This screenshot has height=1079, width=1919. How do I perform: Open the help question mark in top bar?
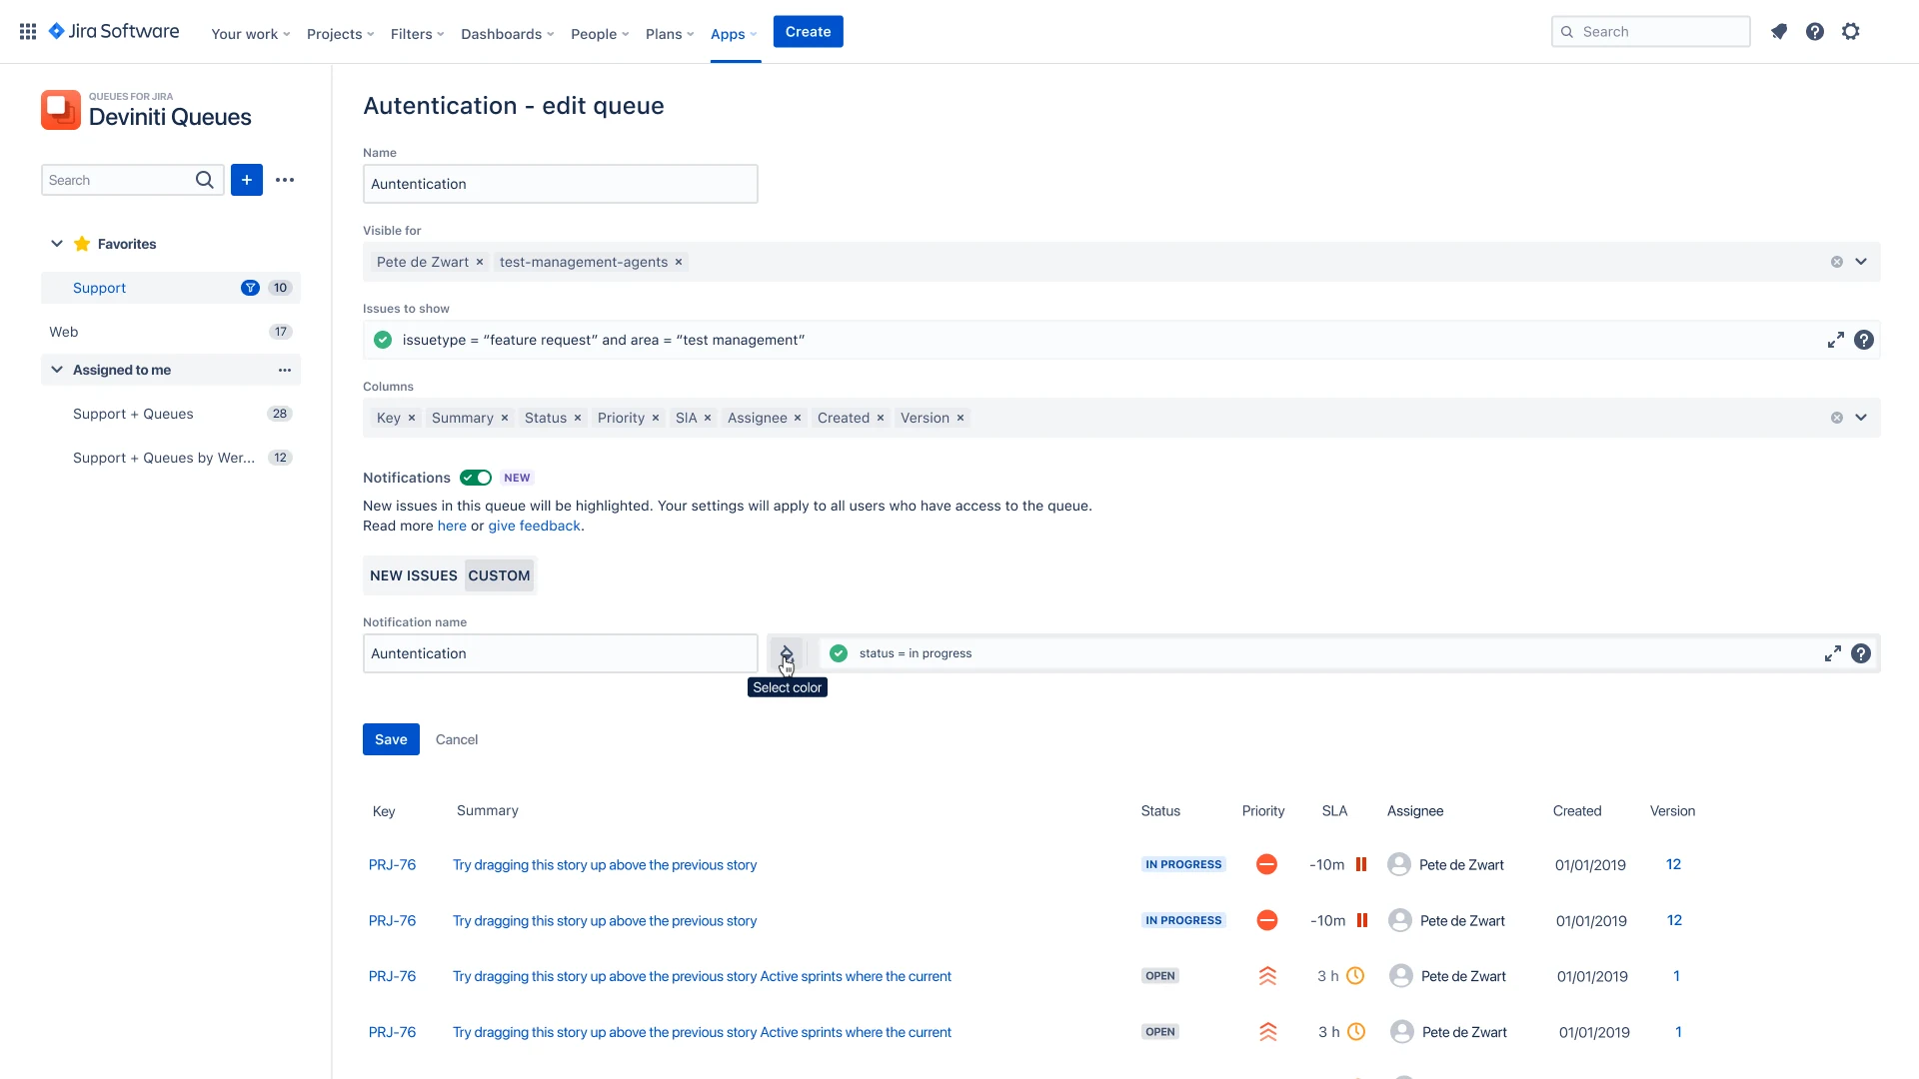click(x=1815, y=32)
